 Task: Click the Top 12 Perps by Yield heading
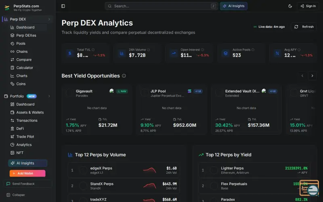[x=228, y=155]
